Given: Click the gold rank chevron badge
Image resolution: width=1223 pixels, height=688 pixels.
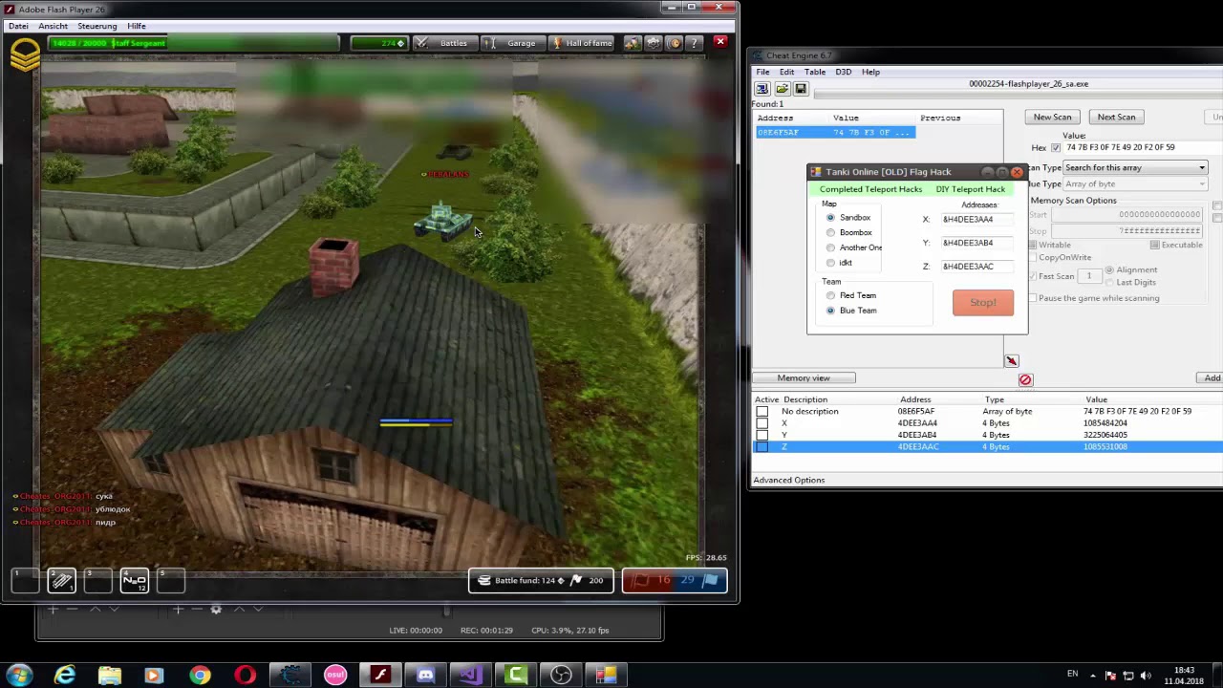Looking at the screenshot, I should [x=26, y=54].
